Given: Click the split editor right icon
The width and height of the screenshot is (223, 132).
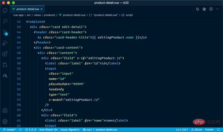Looking at the screenshot, I should point(211,9).
